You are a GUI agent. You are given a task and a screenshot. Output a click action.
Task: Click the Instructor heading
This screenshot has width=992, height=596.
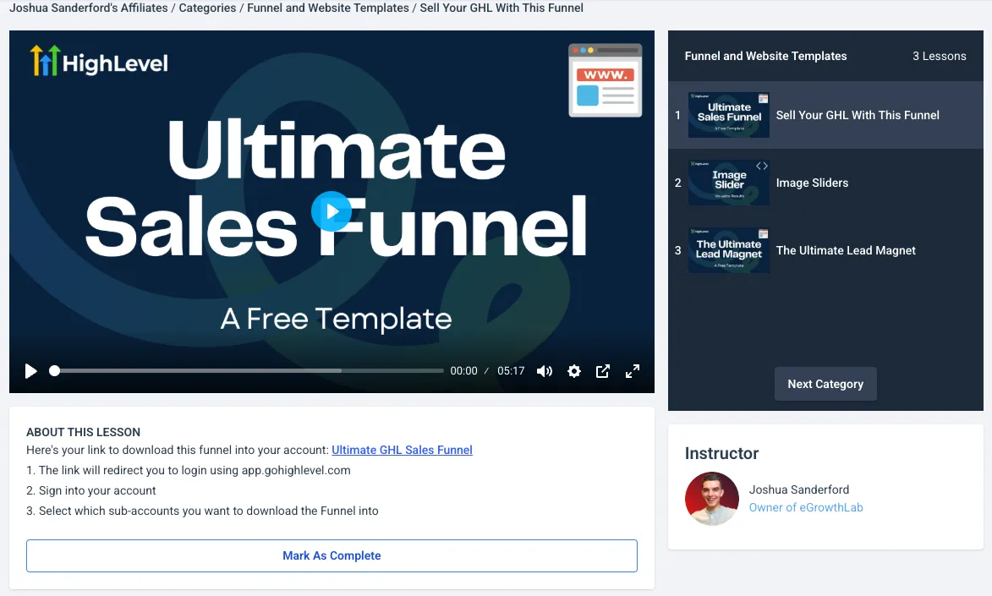tap(721, 454)
